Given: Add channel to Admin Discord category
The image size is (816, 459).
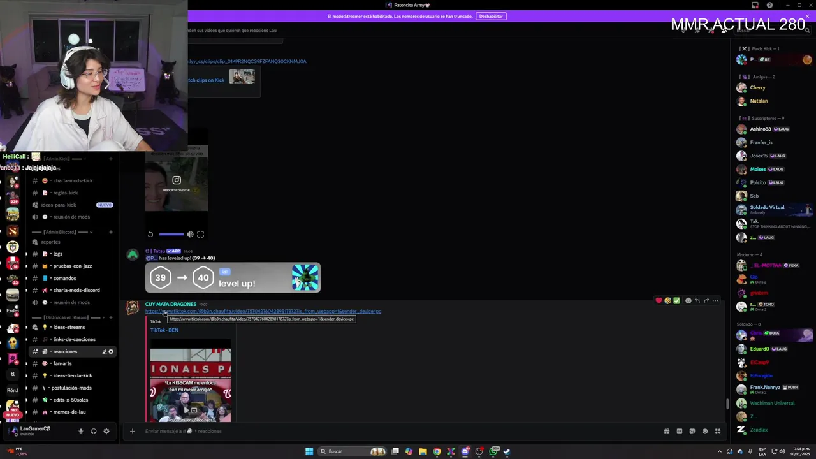Looking at the screenshot, I should pyautogui.click(x=111, y=232).
